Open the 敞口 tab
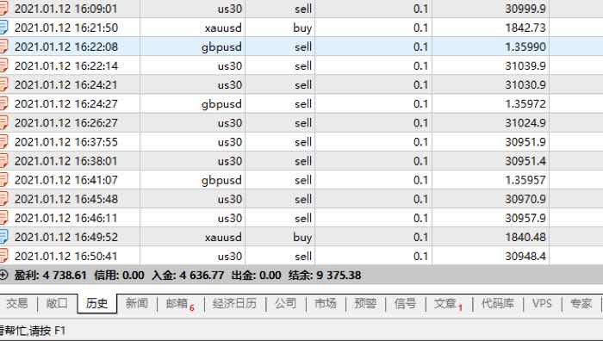The height and width of the screenshot is (341, 603). [x=57, y=304]
